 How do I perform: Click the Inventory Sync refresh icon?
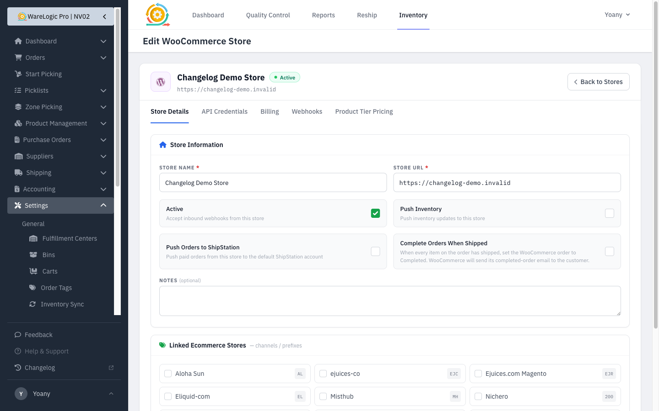coord(32,304)
